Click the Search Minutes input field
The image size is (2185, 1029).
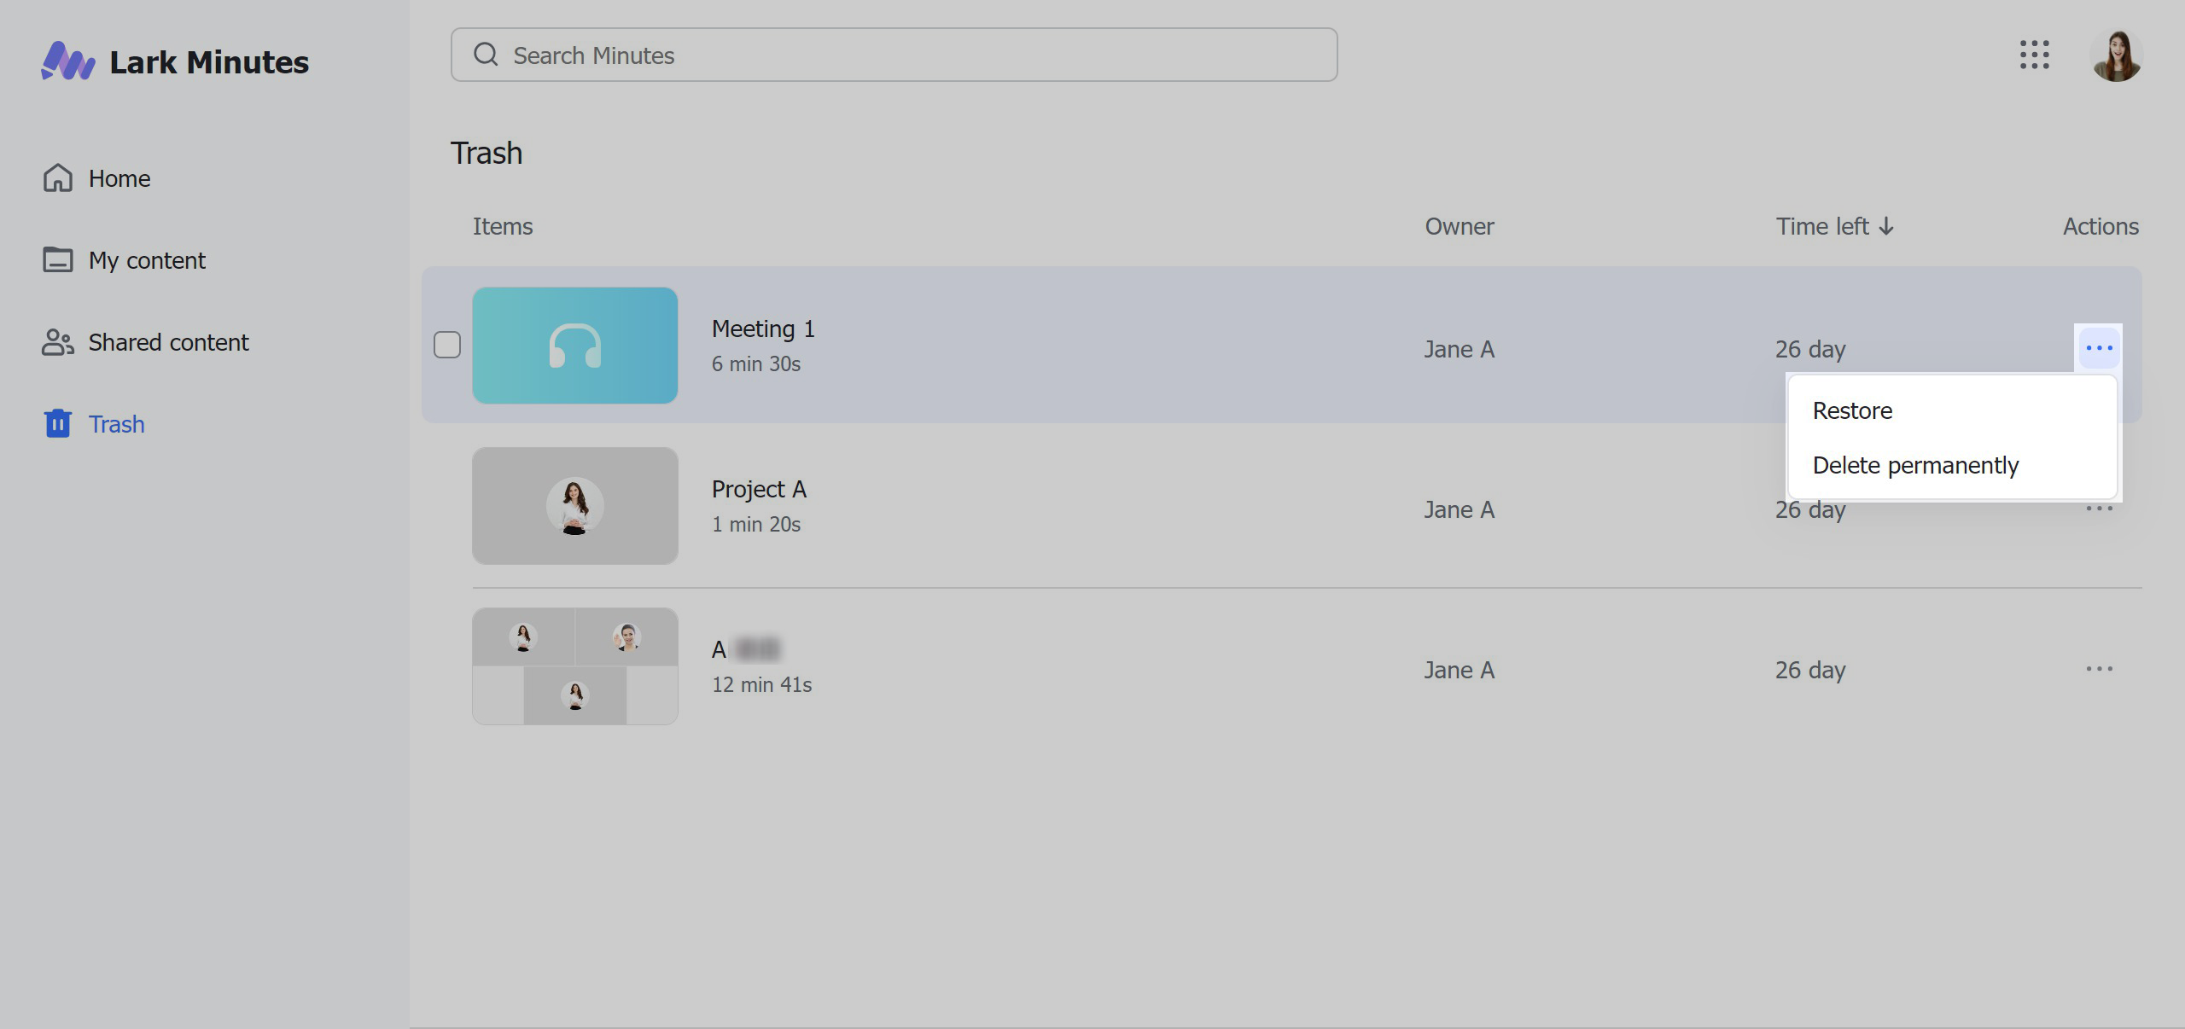tap(892, 55)
